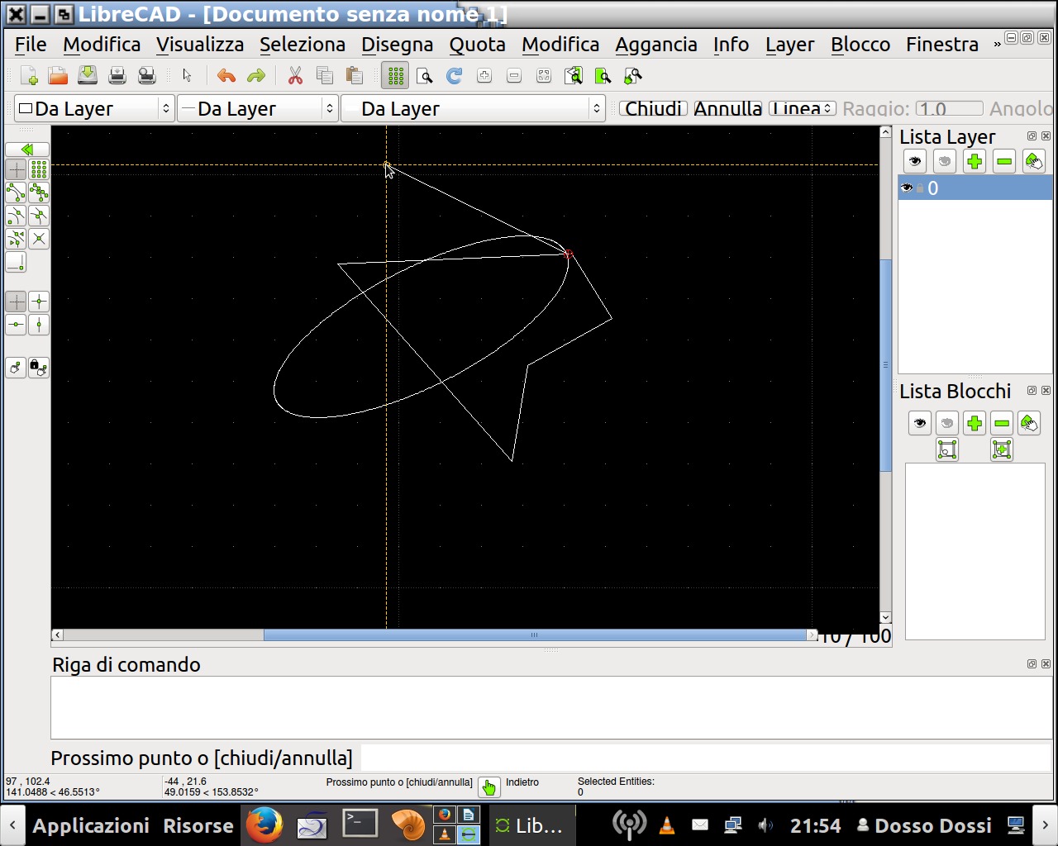Toggle grid display in top toolbar

pos(395,76)
